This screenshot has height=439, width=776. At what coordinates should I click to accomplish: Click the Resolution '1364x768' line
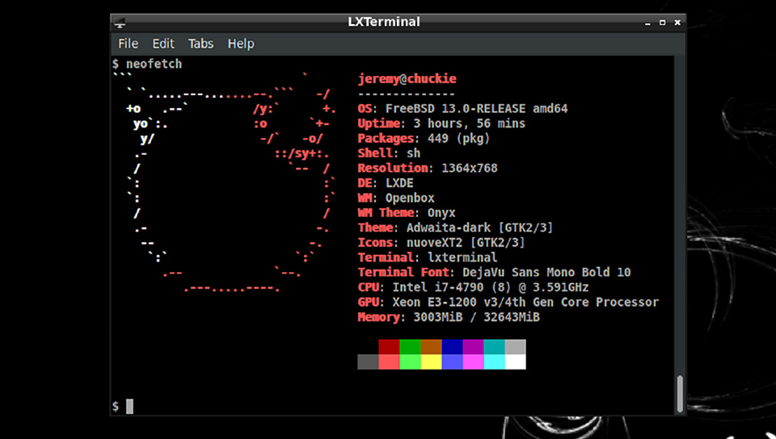tap(428, 168)
